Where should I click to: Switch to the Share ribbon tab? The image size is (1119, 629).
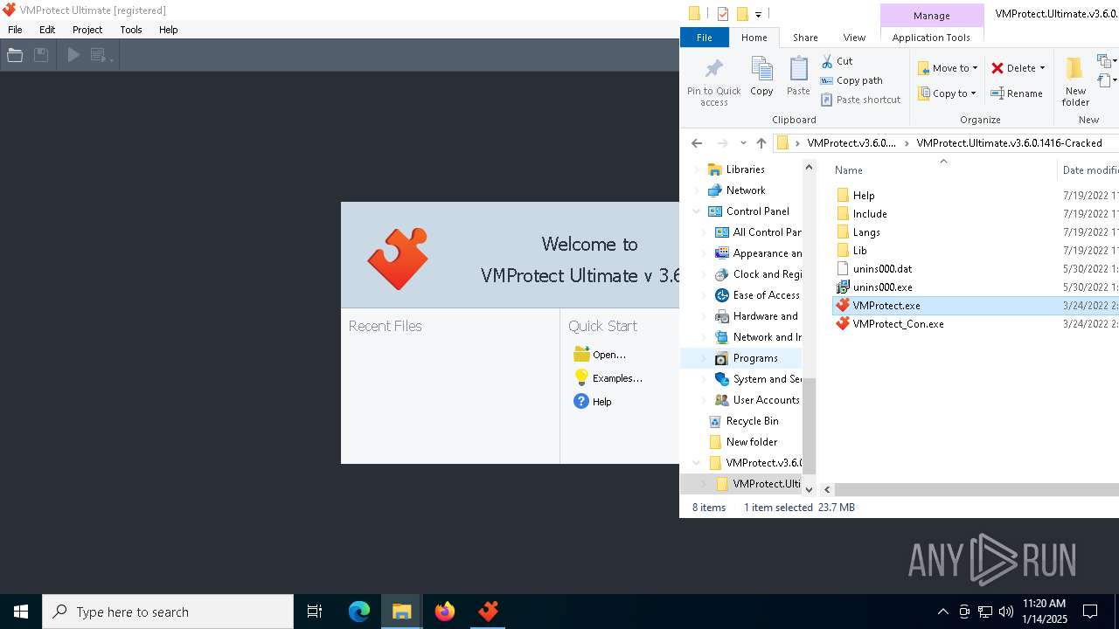pos(805,38)
